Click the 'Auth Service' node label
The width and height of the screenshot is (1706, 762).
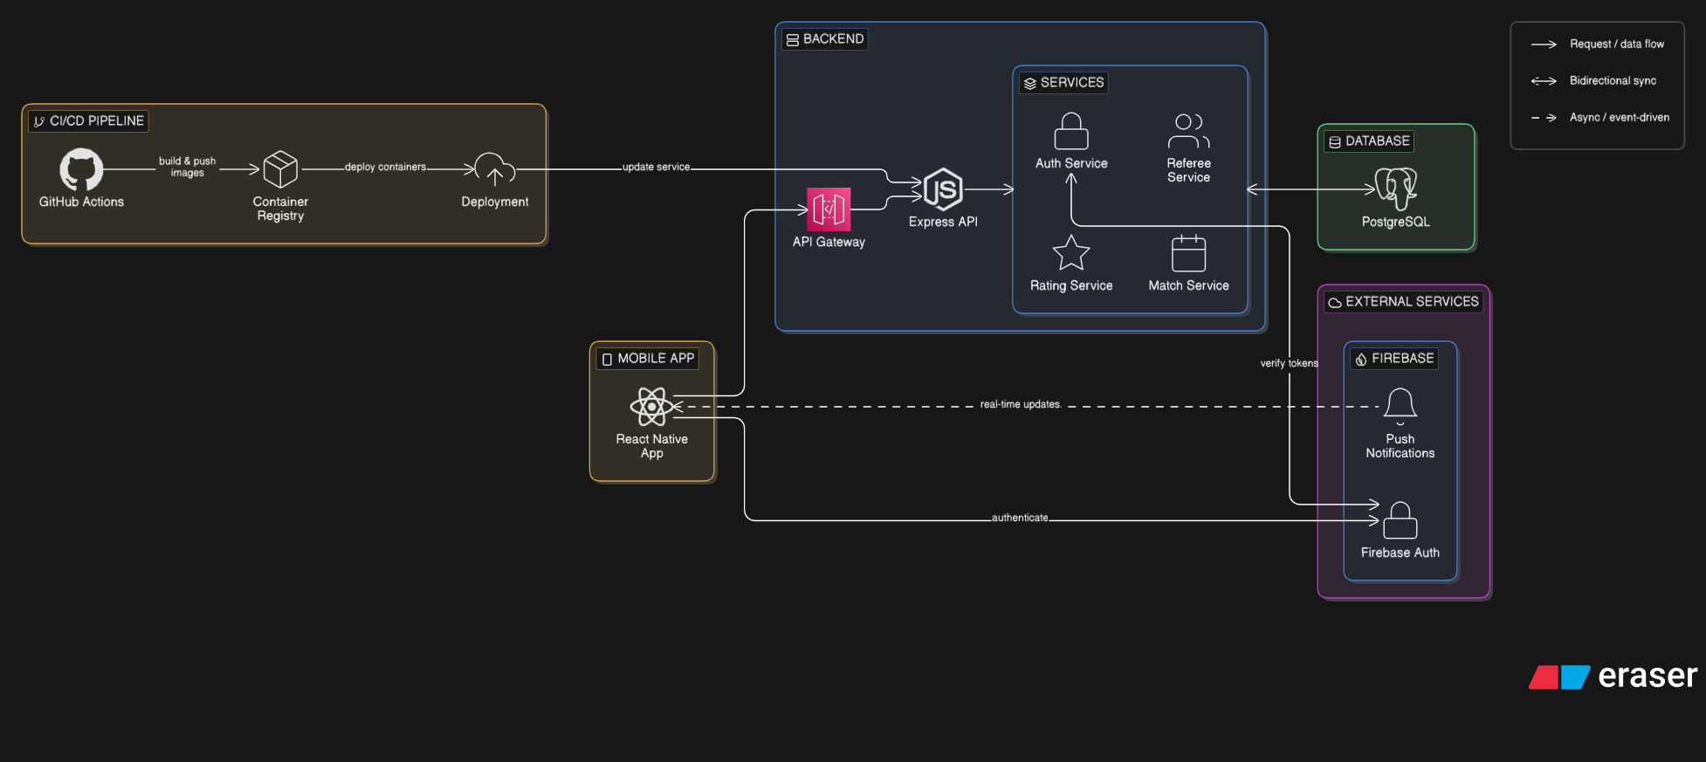(1071, 163)
